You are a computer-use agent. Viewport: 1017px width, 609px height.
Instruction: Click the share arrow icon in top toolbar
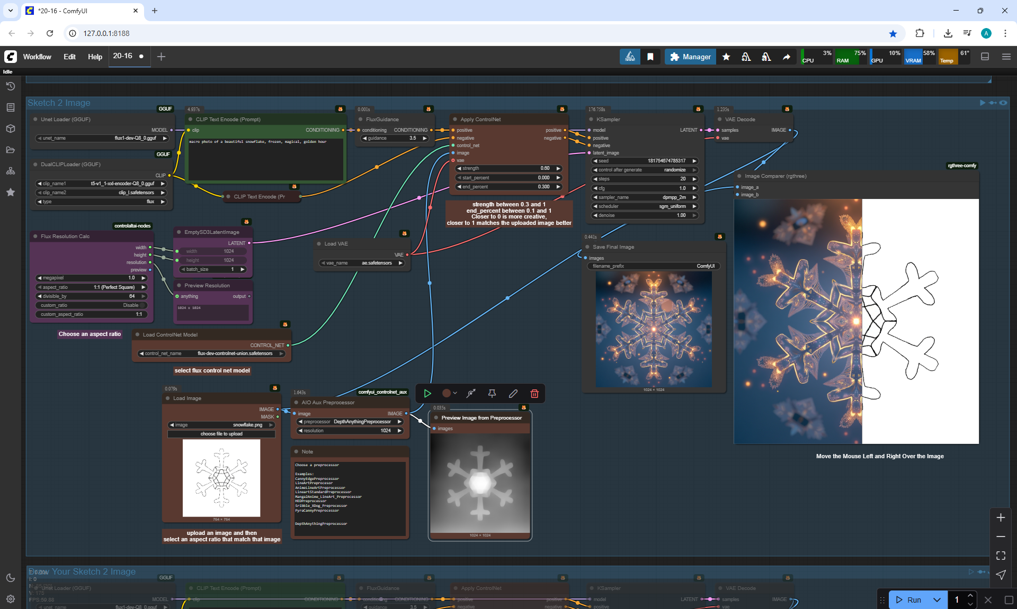(x=787, y=57)
